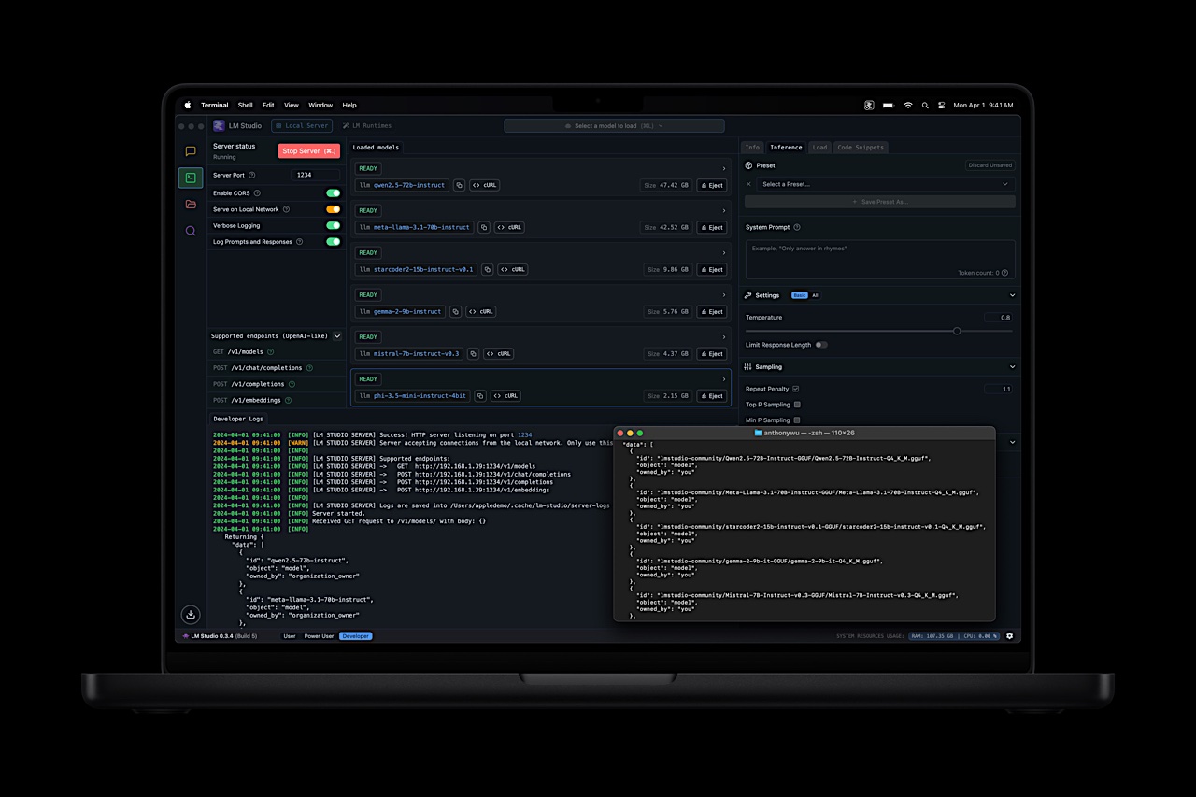
Task: Toggle Log Prompts and Responses switch
Action: point(333,242)
